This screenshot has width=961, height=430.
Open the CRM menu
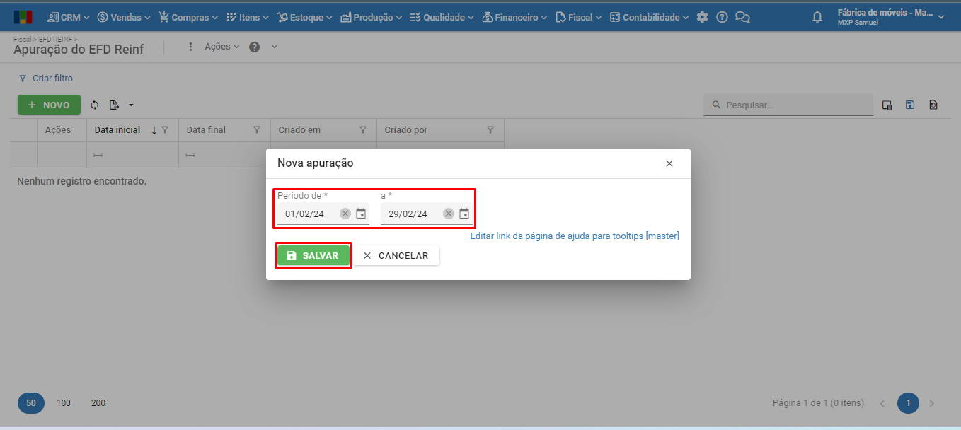[68, 17]
